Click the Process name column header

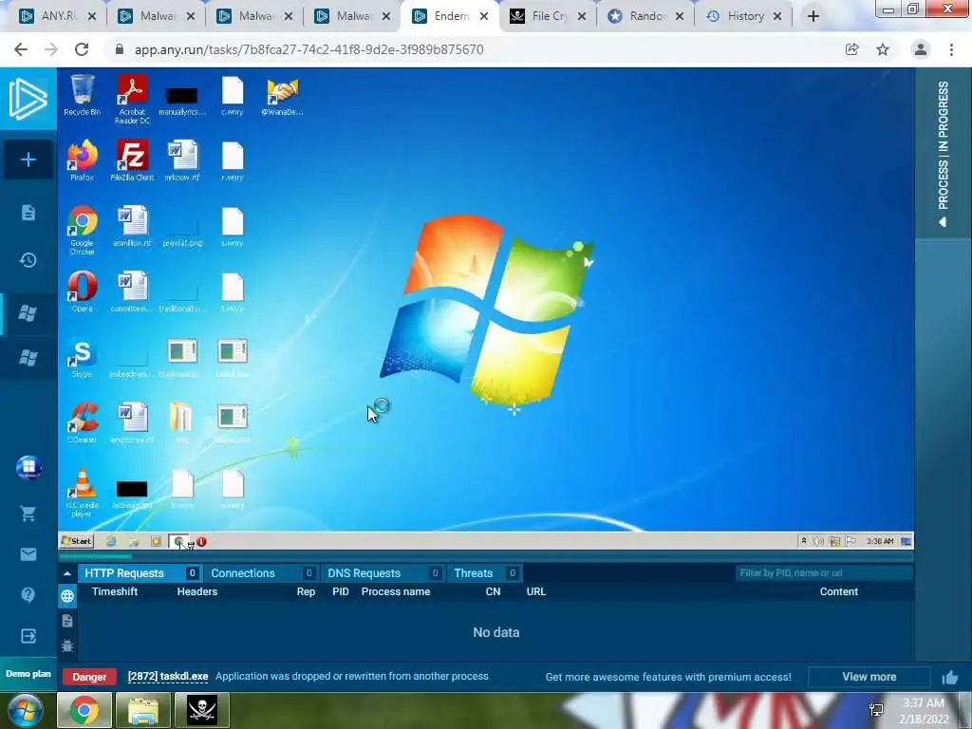coord(396,591)
